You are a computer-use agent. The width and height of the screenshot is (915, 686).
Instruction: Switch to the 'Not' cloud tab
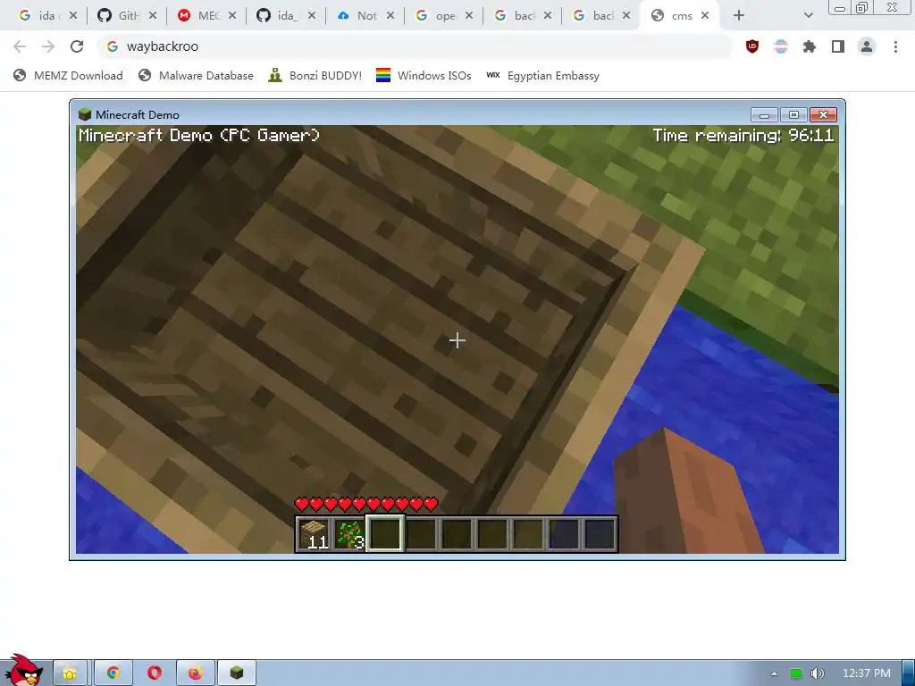(365, 16)
